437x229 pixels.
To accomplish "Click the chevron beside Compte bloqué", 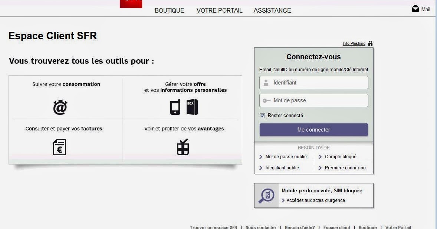I will pyautogui.click(x=320, y=157).
